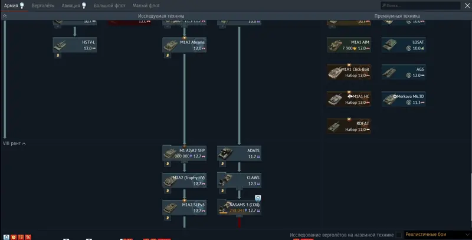Click the gold badge under ADATS
Image resolution: width=472 pixels, height=240 pixels.
point(222,163)
